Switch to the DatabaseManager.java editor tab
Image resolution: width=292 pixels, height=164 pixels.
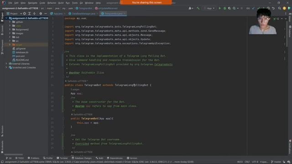click(83, 14)
